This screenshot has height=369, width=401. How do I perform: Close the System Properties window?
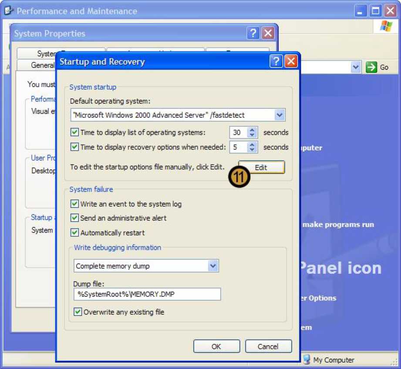click(268, 33)
